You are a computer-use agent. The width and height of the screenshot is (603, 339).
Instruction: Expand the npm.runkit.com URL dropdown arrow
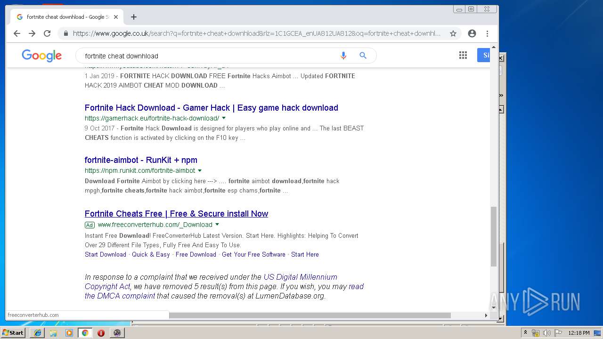coord(200,170)
